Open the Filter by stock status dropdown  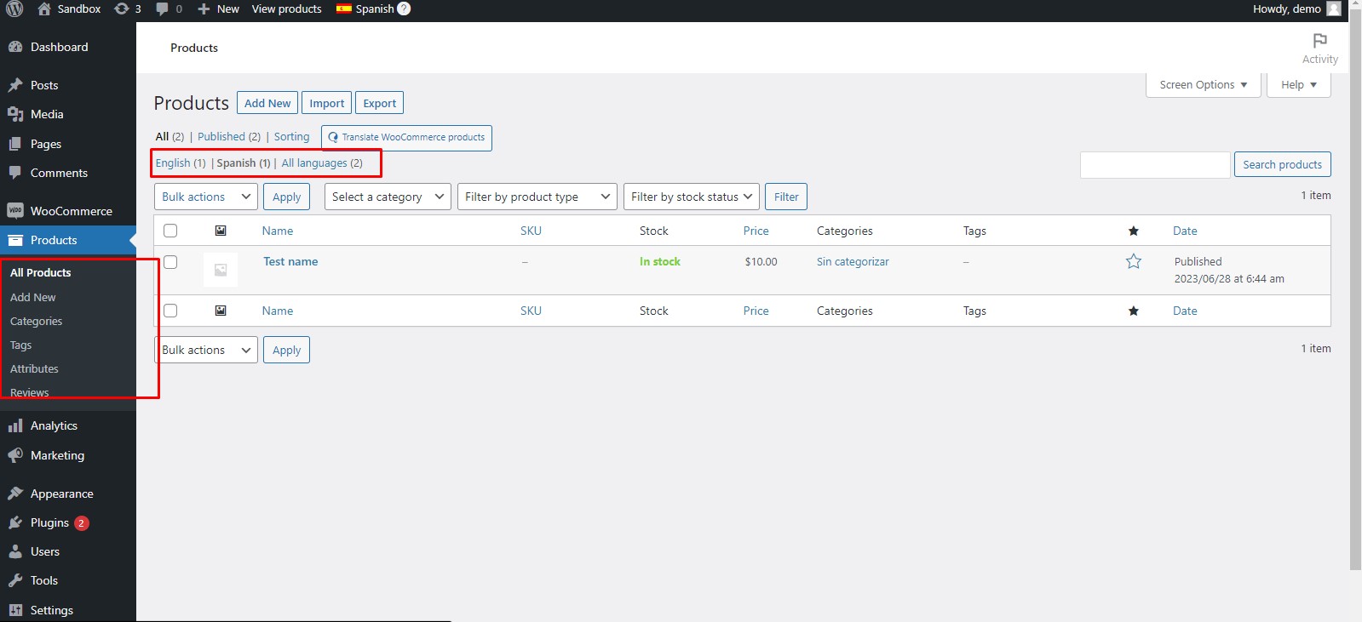pyautogui.click(x=692, y=197)
